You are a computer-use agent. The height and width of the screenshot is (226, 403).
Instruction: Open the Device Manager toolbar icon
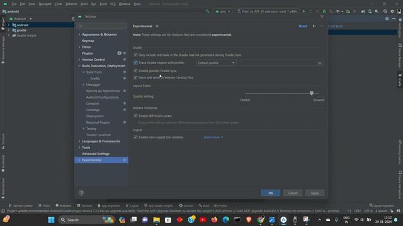pos(370,11)
